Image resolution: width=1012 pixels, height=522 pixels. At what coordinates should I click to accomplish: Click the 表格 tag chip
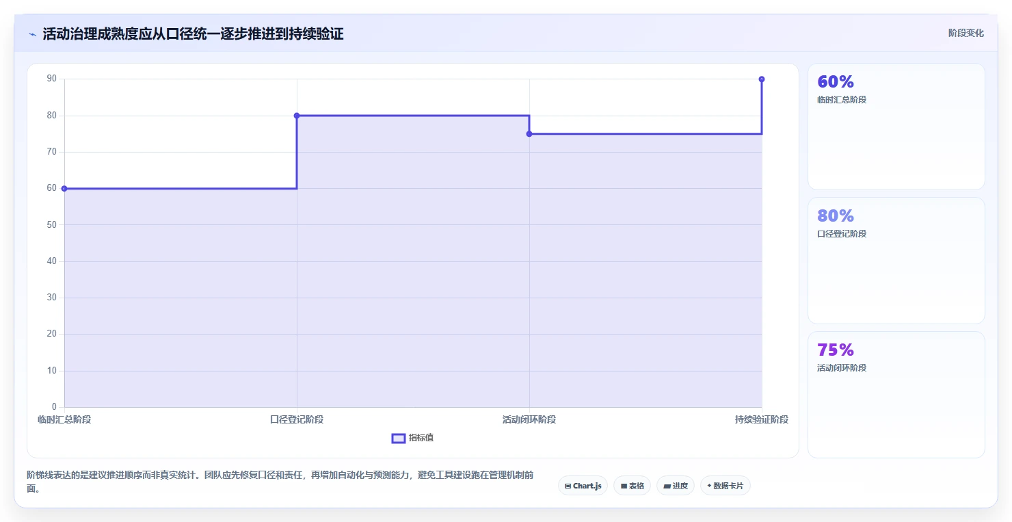632,486
